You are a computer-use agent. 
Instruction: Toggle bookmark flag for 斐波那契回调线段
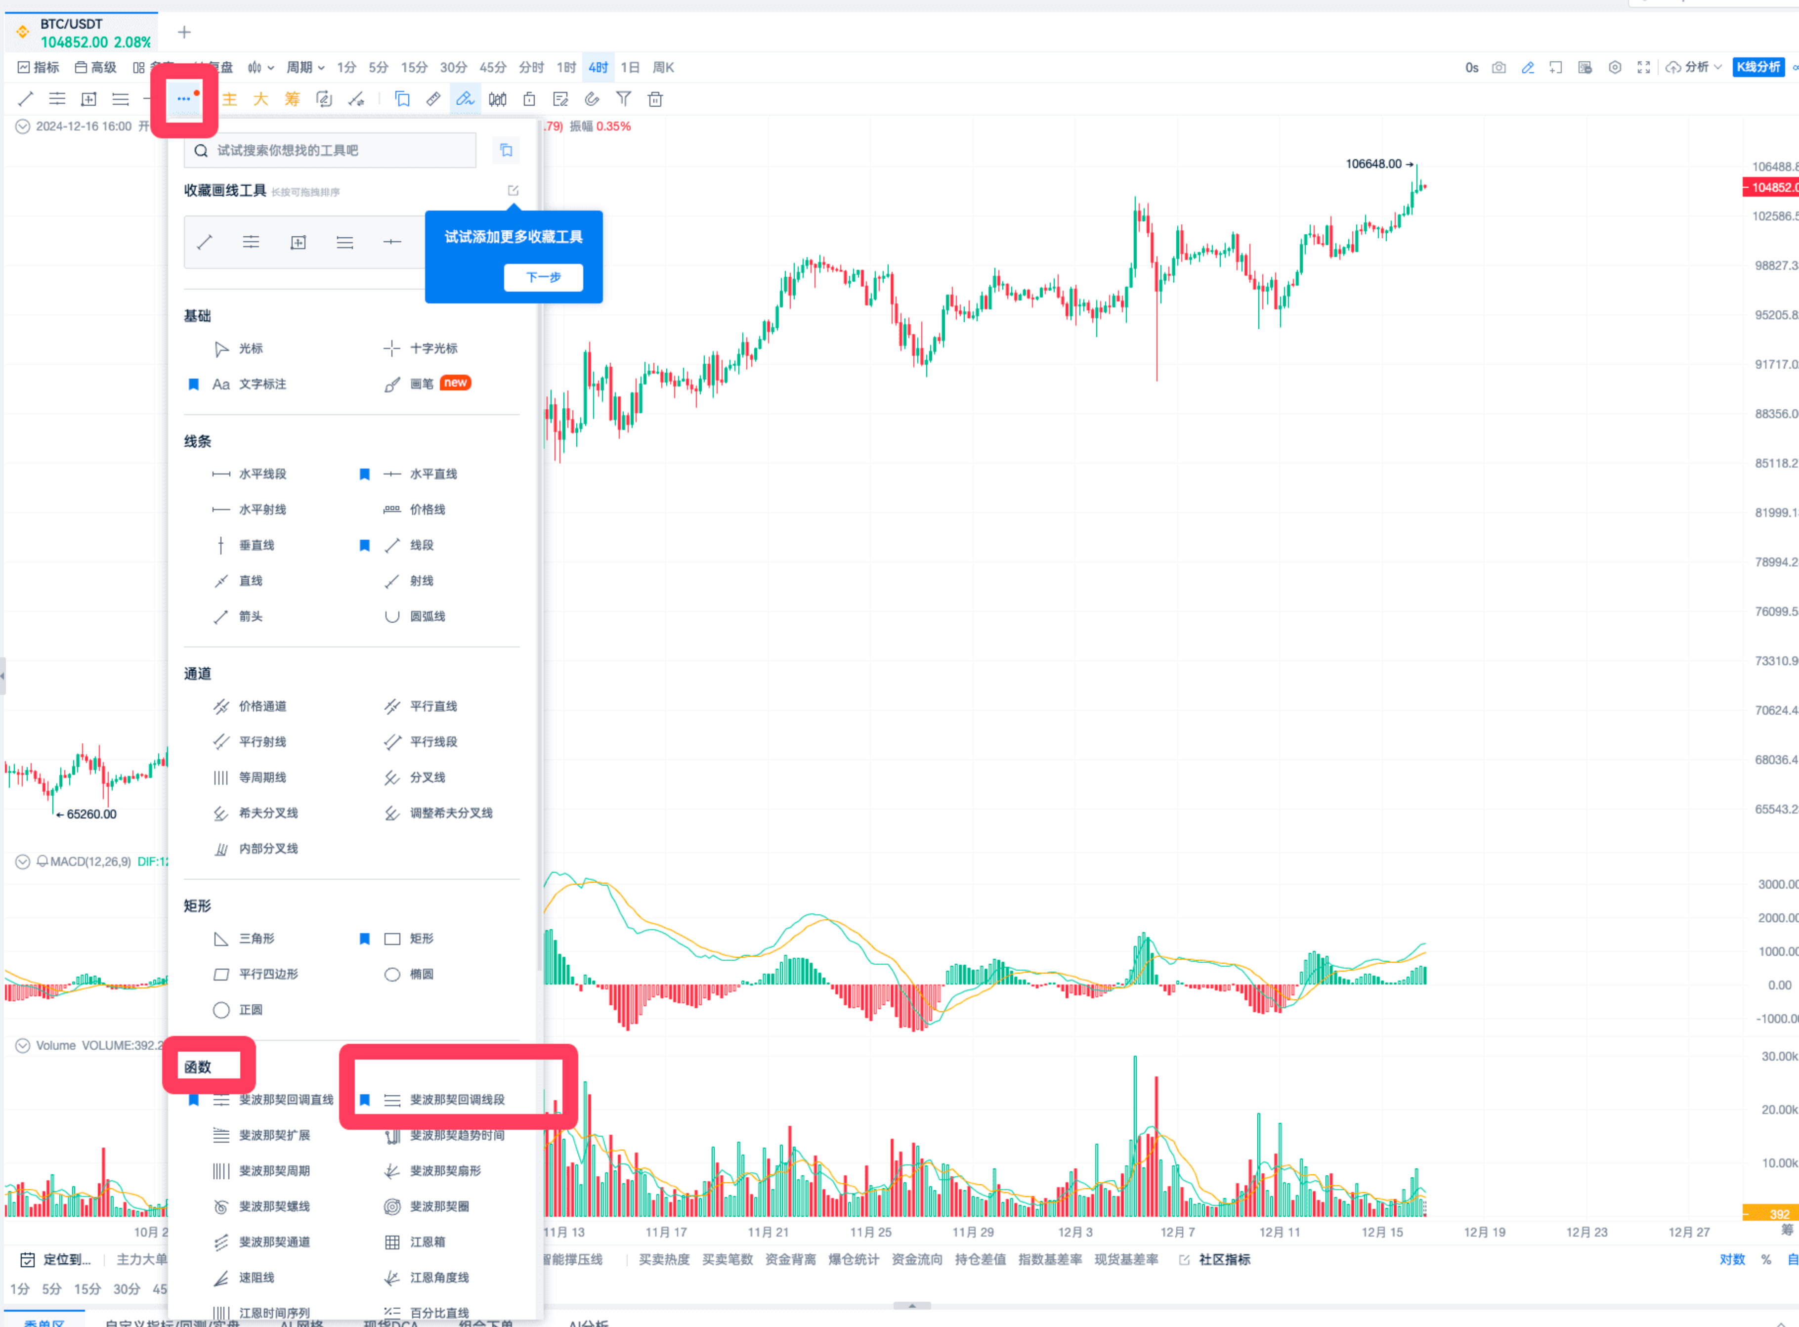click(x=365, y=1101)
